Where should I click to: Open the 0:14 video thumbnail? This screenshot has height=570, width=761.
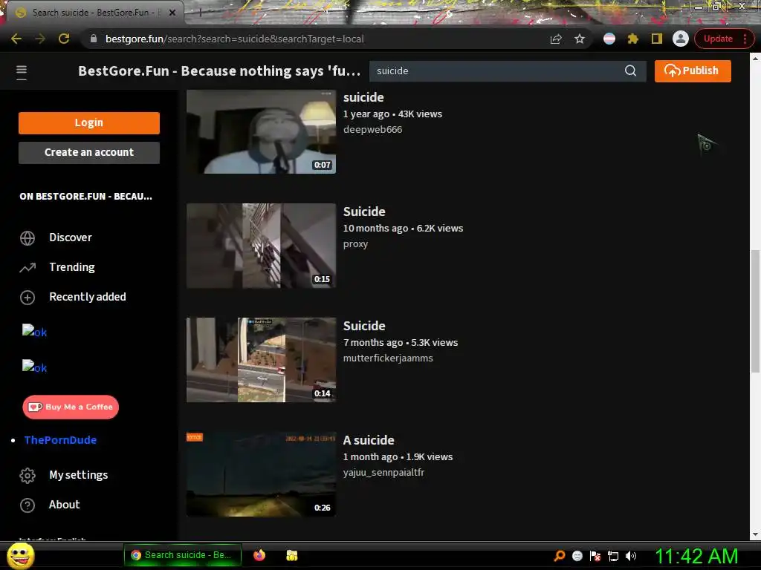click(261, 360)
